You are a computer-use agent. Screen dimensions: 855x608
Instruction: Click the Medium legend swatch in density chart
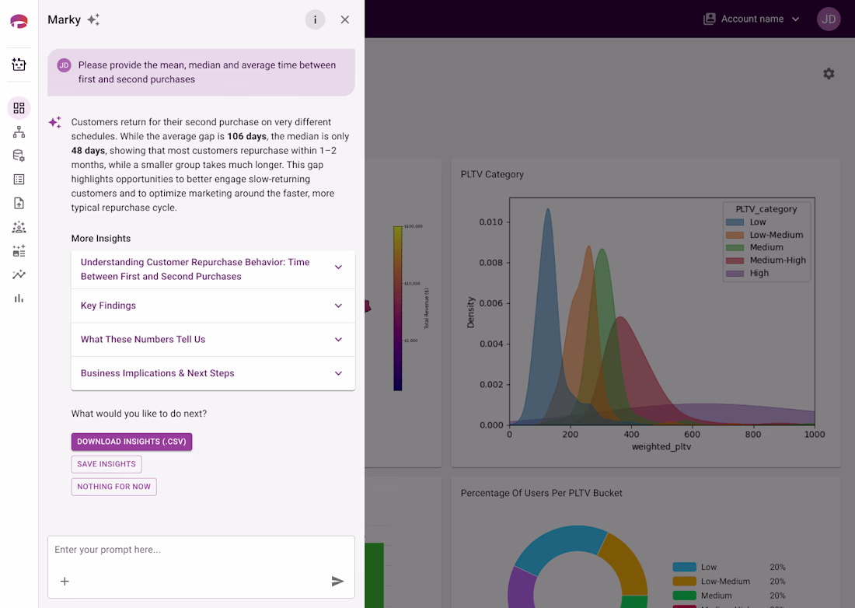735,247
